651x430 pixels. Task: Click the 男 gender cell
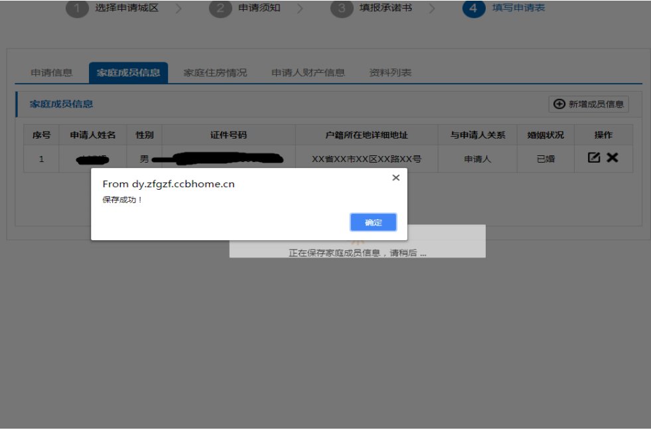(144, 159)
